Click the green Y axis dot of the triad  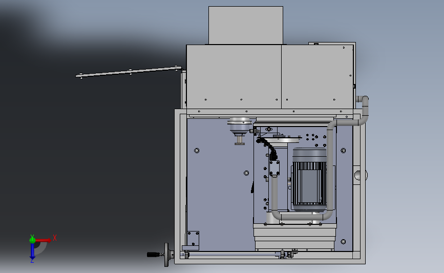click(x=32, y=240)
